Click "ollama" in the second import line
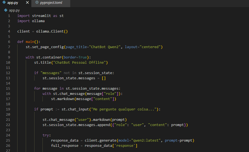 point(38,21)
